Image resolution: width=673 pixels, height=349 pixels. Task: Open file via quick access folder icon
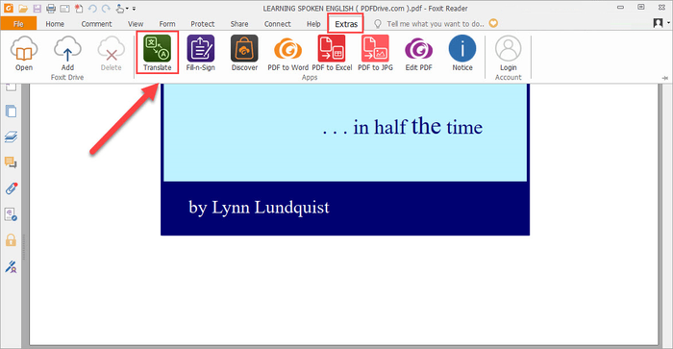pos(23,8)
